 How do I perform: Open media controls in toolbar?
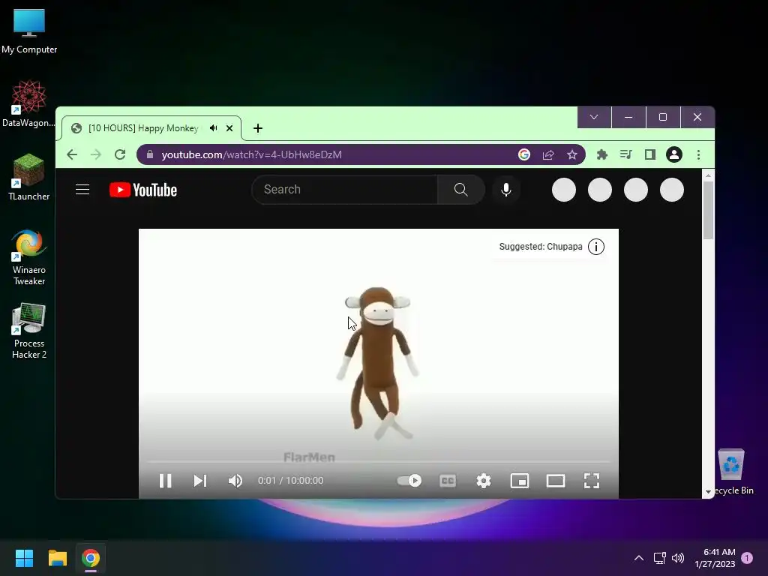[x=626, y=154]
